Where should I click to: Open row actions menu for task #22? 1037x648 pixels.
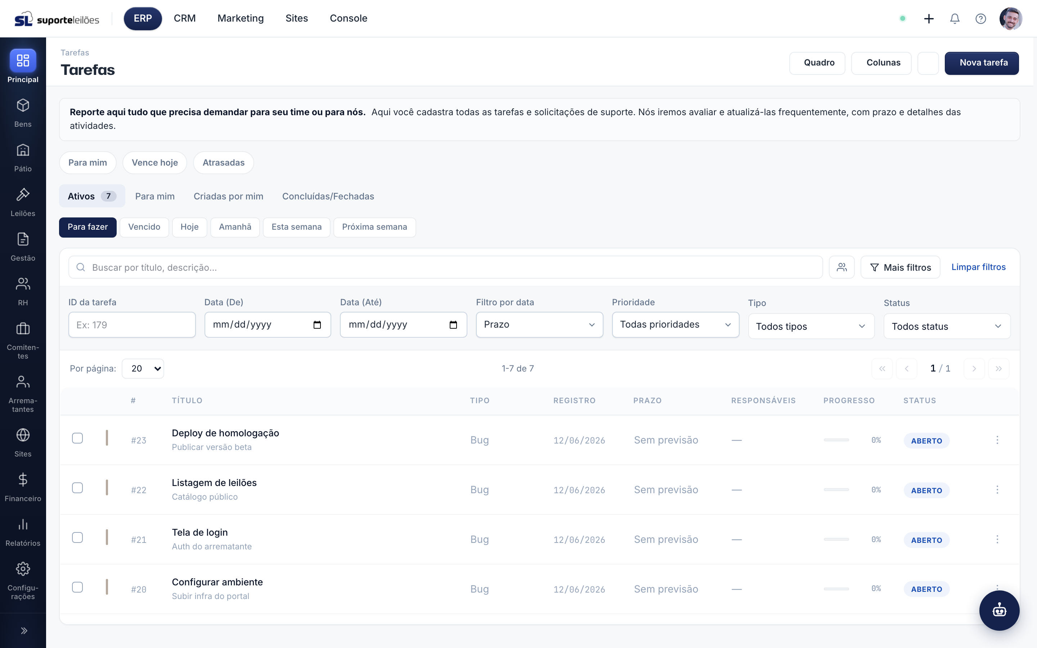(x=997, y=490)
